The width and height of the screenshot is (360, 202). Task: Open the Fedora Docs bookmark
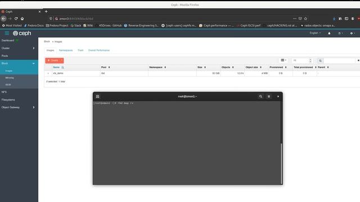pos(34,26)
